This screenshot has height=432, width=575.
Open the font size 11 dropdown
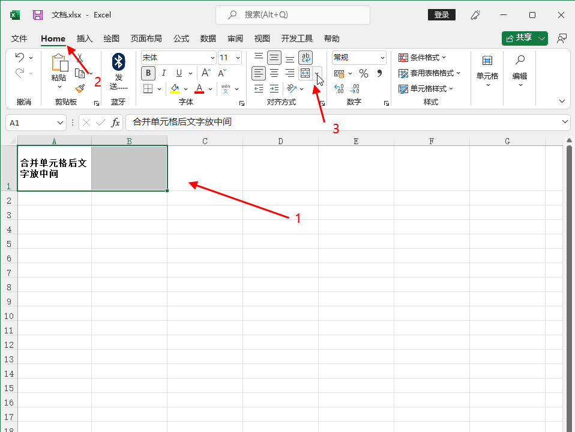[238, 58]
